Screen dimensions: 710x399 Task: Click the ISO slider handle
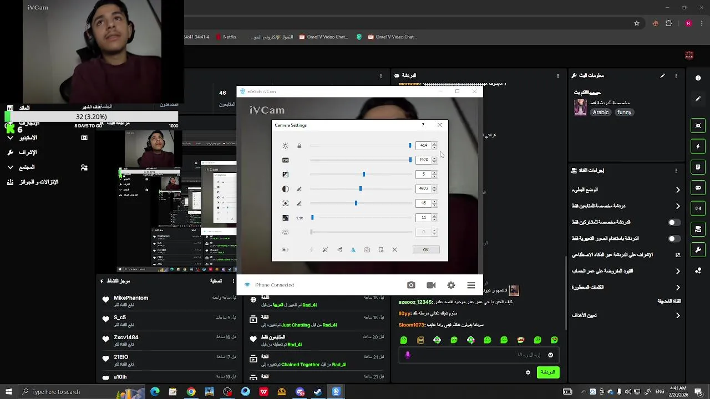point(410,160)
